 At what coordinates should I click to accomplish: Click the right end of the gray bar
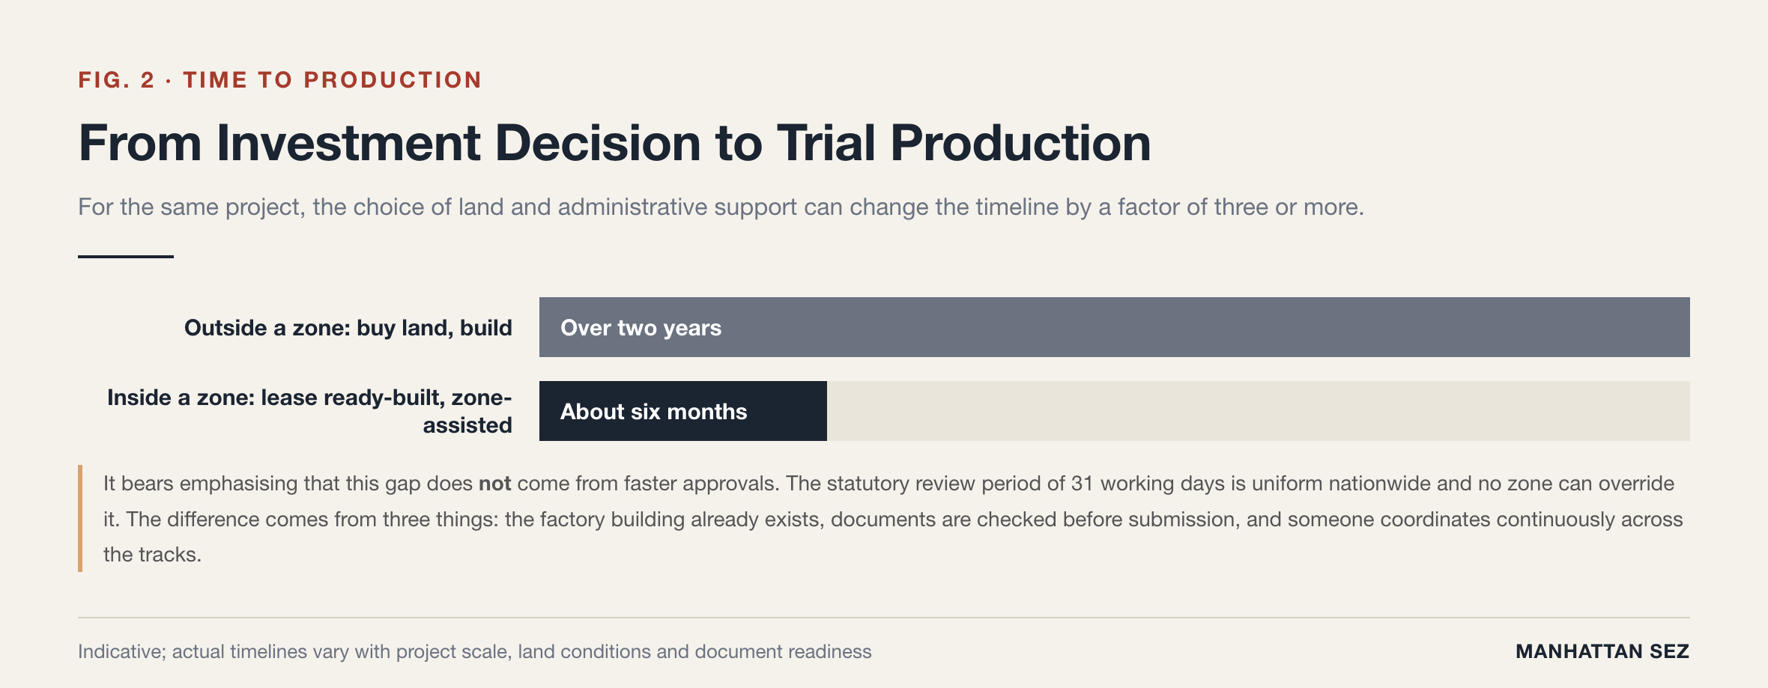1683,327
